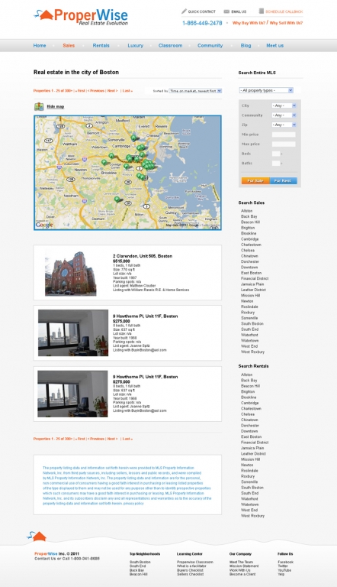
Task: Click Jamaica Plain under Search Sales
Action: 252,284
